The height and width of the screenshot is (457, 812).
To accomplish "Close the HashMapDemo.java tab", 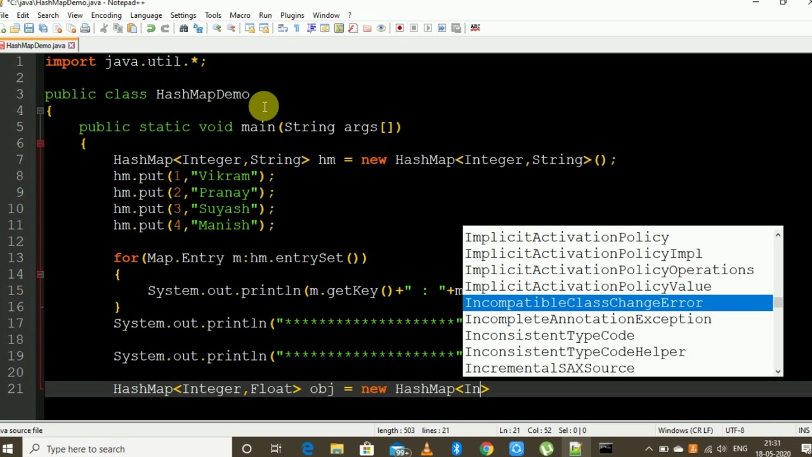I will (72, 45).
